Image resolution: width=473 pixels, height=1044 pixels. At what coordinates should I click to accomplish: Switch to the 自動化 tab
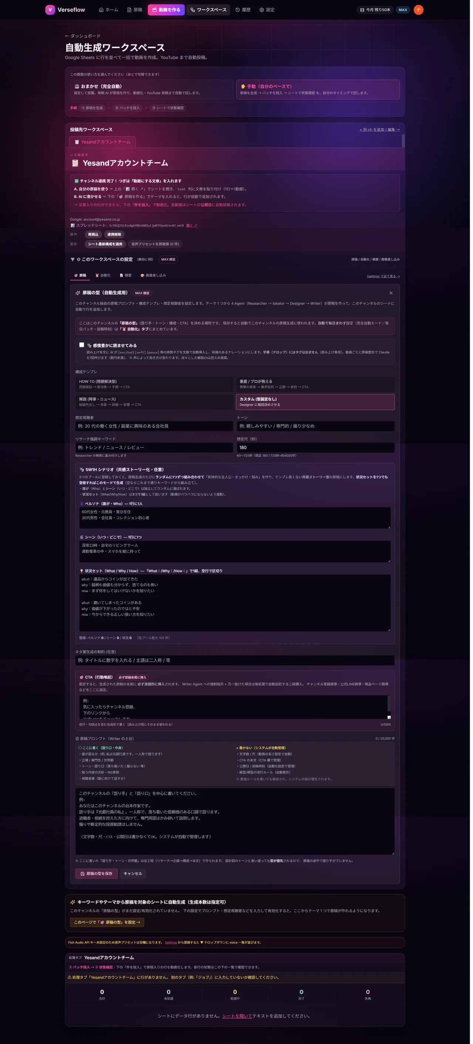(103, 276)
